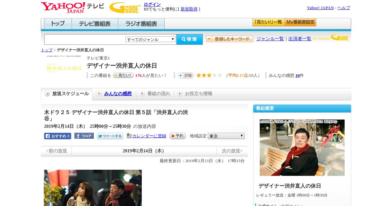Click テレビ東京1 channel name
The width and height of the screenshot is (392, 206).
point(98,58)
